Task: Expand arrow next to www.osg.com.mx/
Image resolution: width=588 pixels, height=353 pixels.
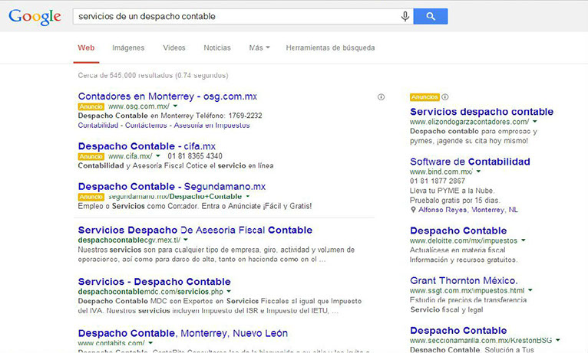Action: (x=175, y=106)
